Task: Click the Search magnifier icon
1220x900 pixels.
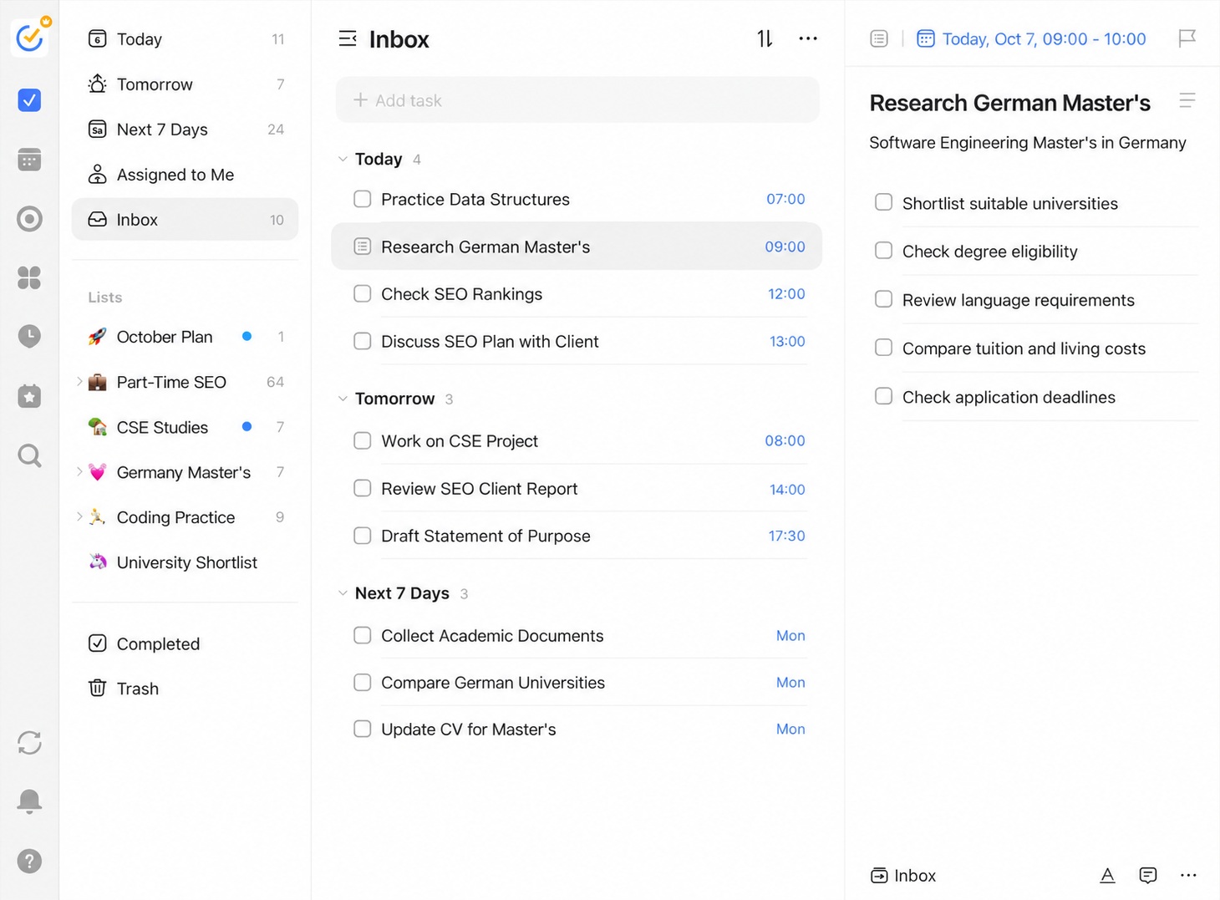Action: tap(29, 455)
